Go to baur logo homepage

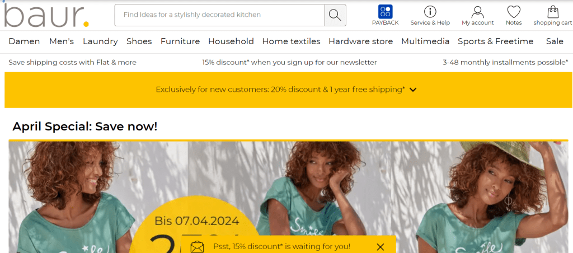[46, 16]
